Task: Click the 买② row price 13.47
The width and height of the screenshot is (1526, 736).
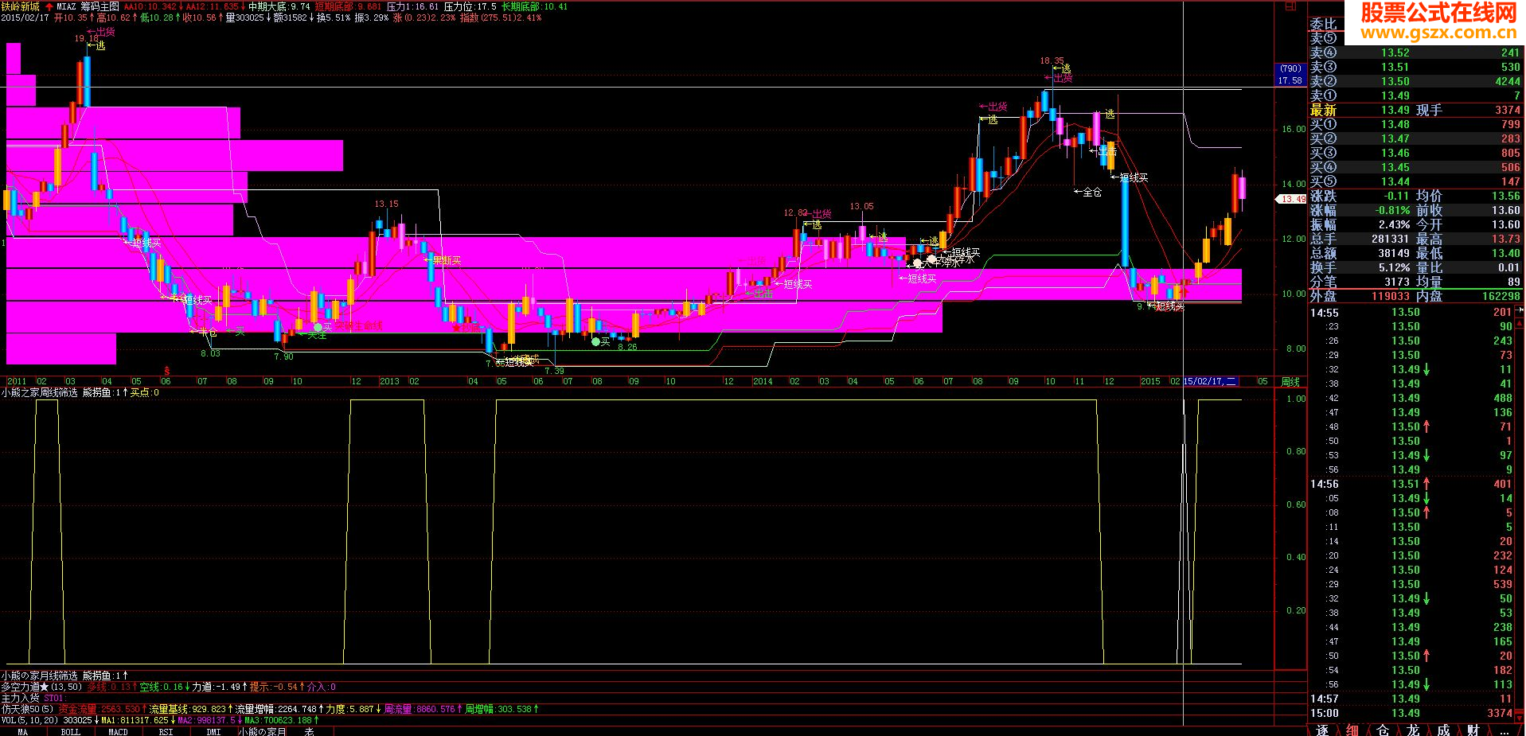Action: tap(1395, 138)
